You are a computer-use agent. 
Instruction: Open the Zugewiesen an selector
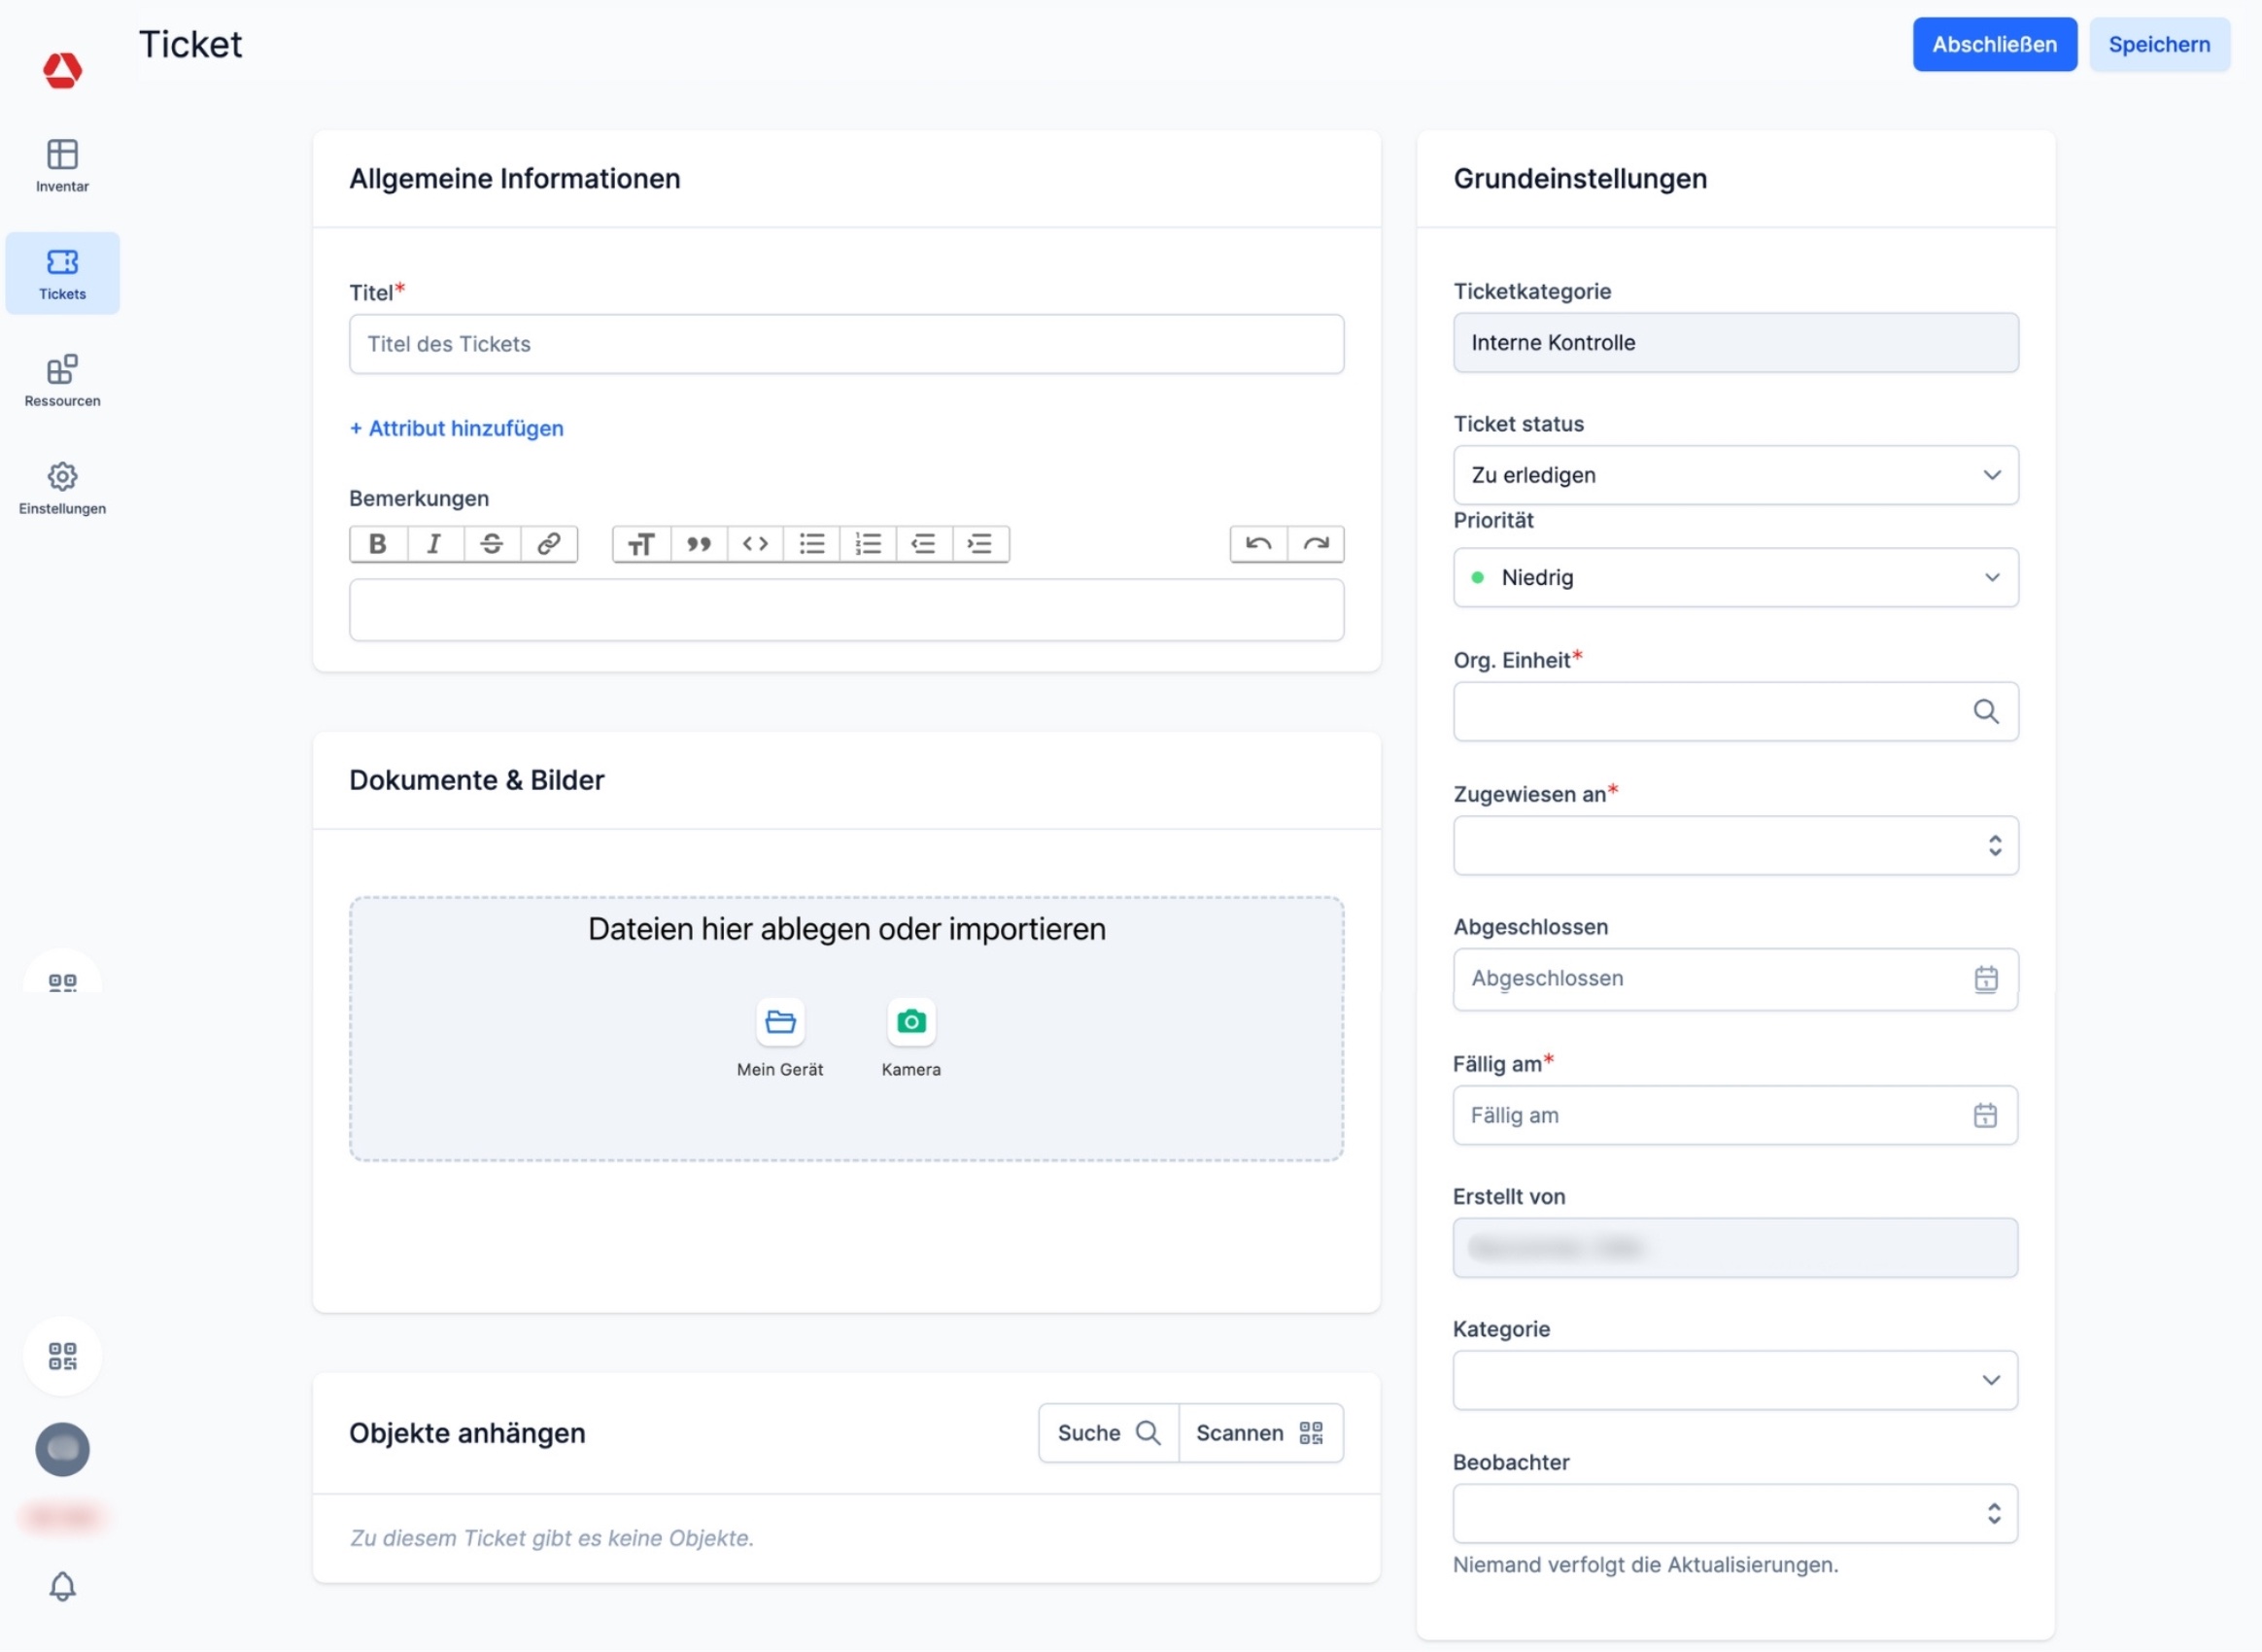tap(1735, 846)
